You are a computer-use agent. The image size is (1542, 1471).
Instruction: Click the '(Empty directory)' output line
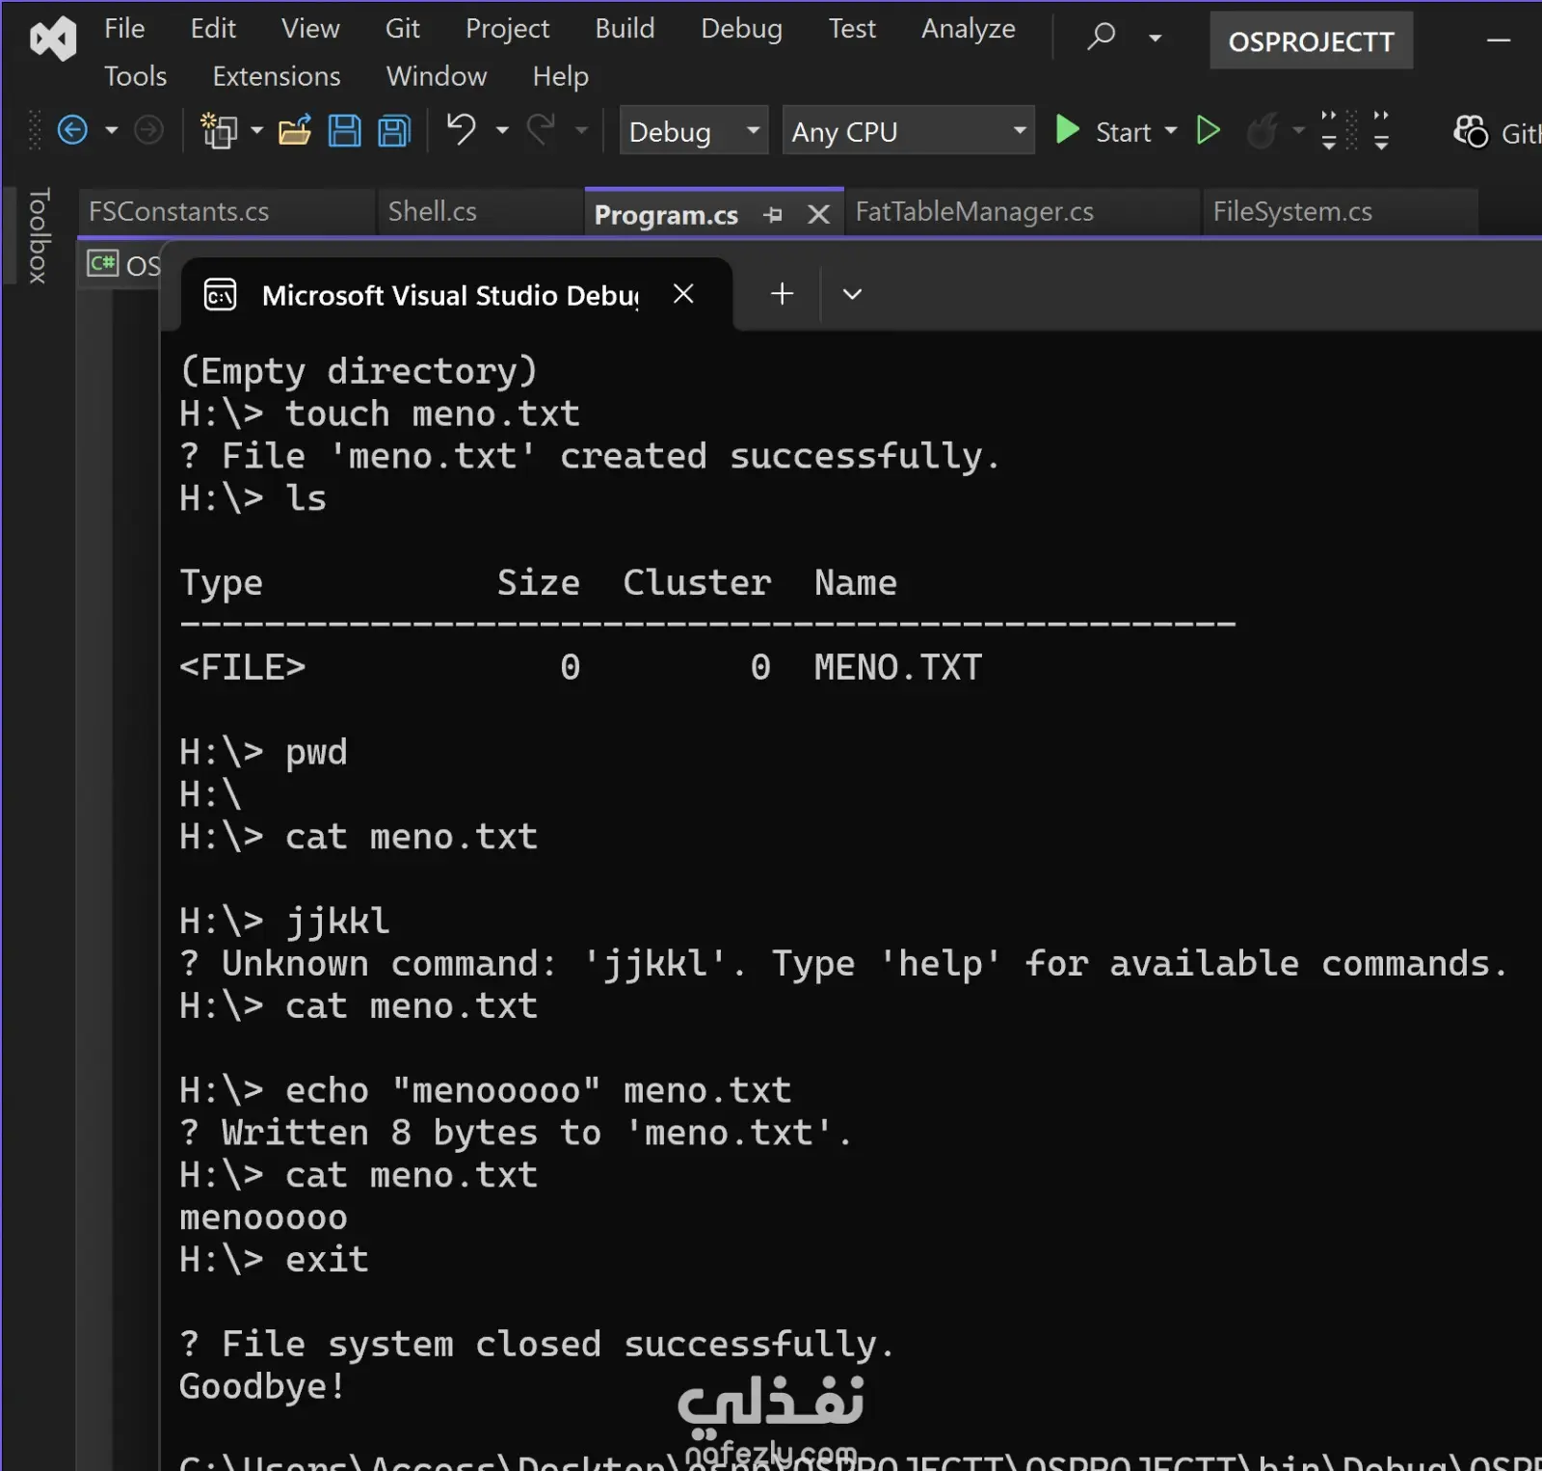(359, 371)
